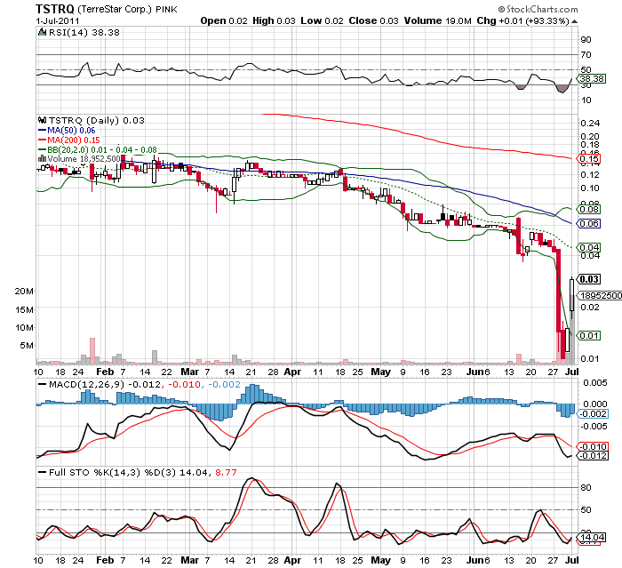
Task: Click the large pink volume bar near Feb
Action: tap(92, 351)
